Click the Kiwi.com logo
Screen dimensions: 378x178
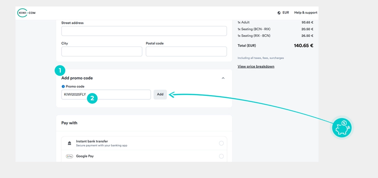pyautogui.click(x=26, y=13)
